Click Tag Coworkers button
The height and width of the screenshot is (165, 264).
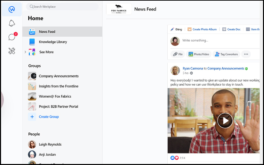[x=226, y=54]
